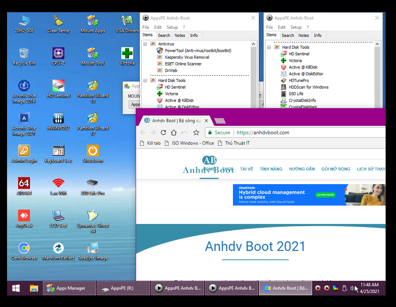Open Acronis True Image 2021 icon

pos(24,124)
